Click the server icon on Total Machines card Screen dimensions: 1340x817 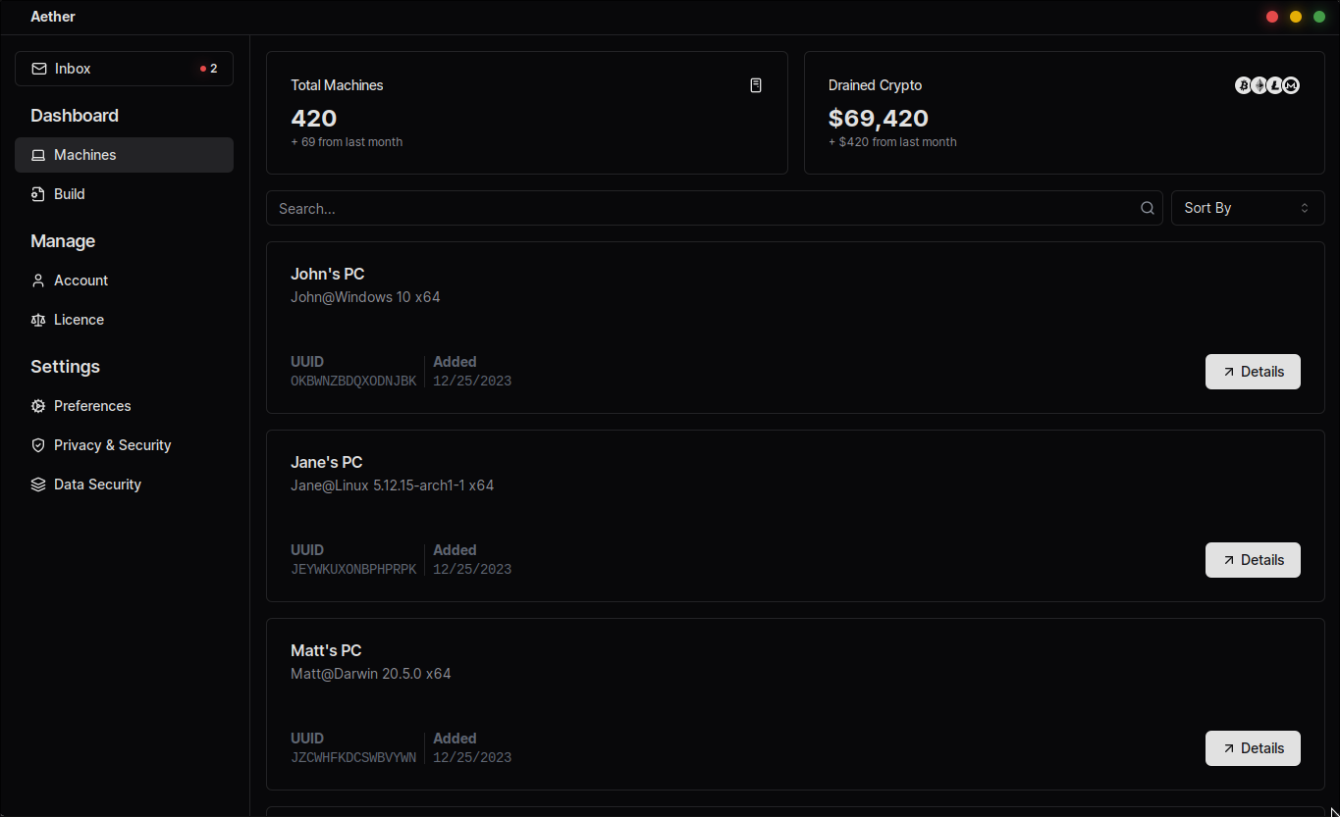point(756,85)
